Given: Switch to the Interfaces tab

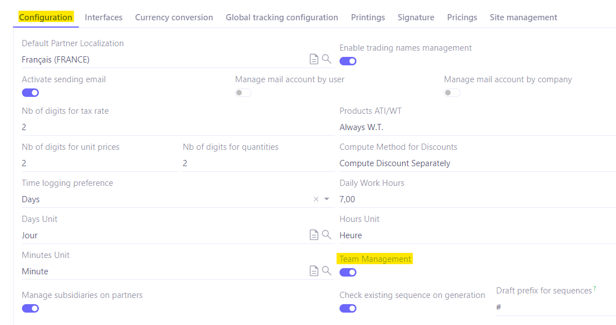Looking at the screenshot, I should pyautogui.click(x=104, y=17).
